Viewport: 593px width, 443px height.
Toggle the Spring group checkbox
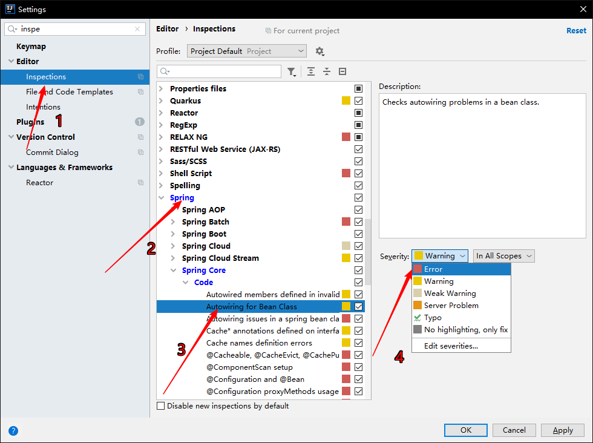tap(358, 197)
